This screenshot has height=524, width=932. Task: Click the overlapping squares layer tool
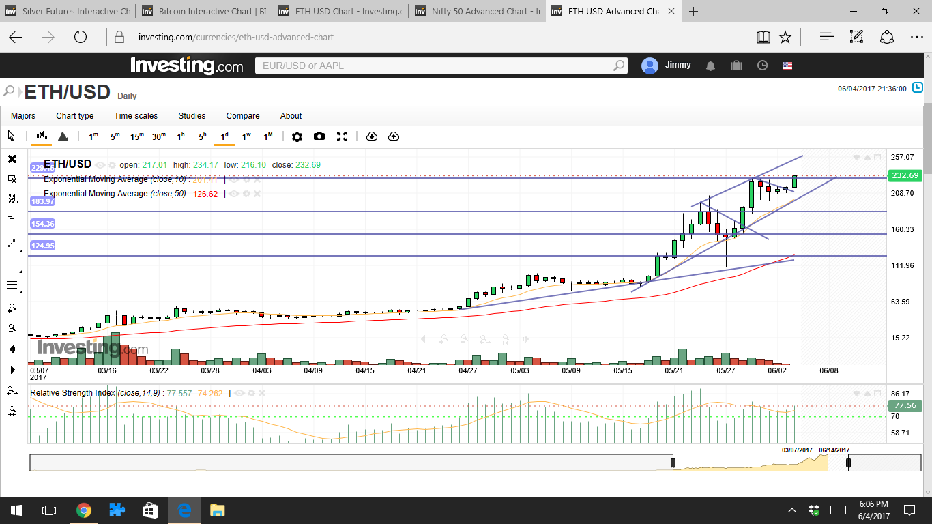(12, 219)
